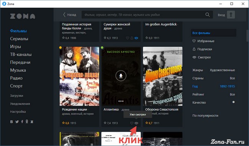The height and width of the screenshot is (146, 249).
Task: Click the bell icon beside Подписки
Action: 194,49
